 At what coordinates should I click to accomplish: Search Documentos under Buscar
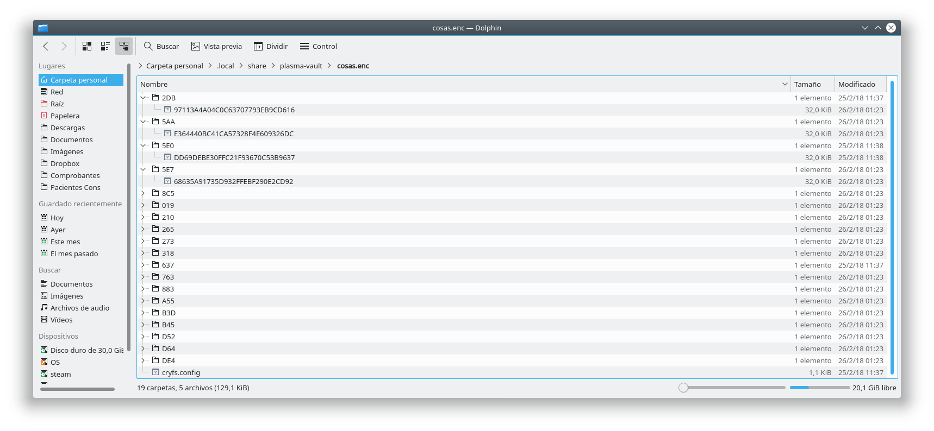(x=81, y=284)
